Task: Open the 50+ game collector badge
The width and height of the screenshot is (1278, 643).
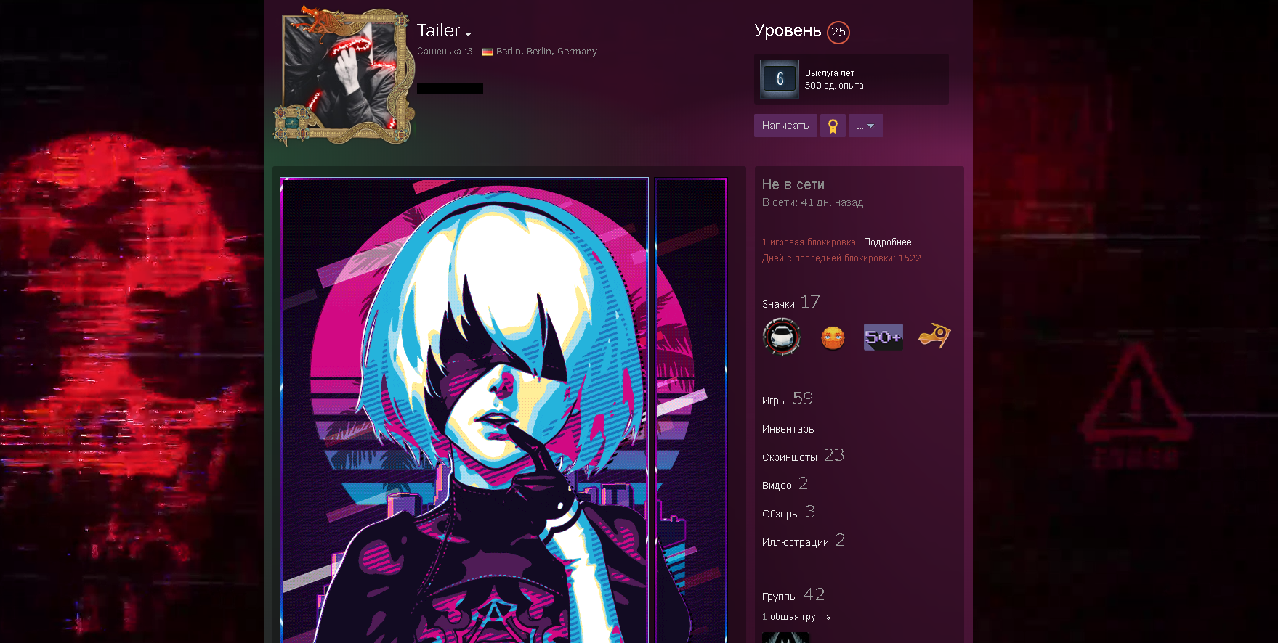Action: (x=883, y=337)
